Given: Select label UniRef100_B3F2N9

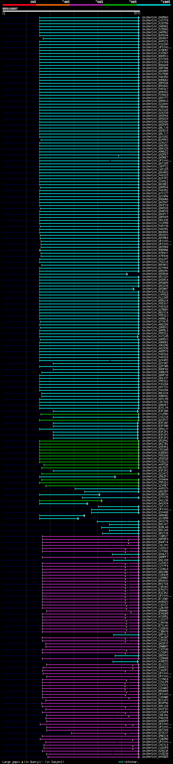Looking at the screenshot, I should (155, 411).
